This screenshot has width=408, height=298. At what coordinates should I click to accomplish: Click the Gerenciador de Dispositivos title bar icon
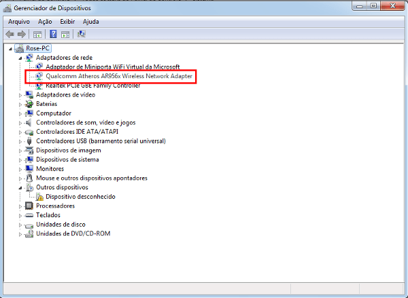pyautogui.click(x=7, y=8)
